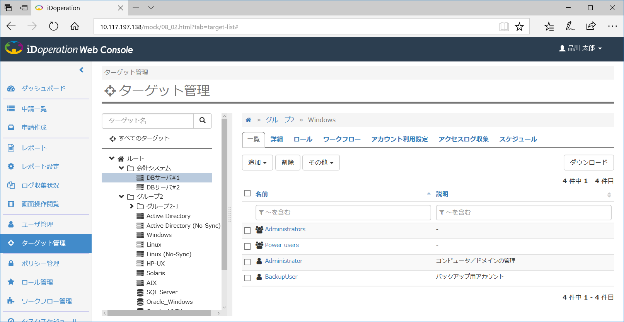Click the 説明 filter input field
Screen dimensions: 624x322
(x=523, y=213)
